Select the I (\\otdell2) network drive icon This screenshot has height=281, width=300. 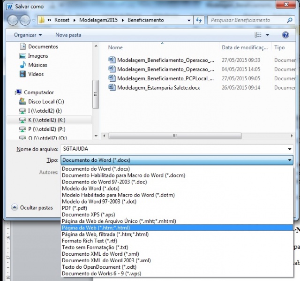22,111
